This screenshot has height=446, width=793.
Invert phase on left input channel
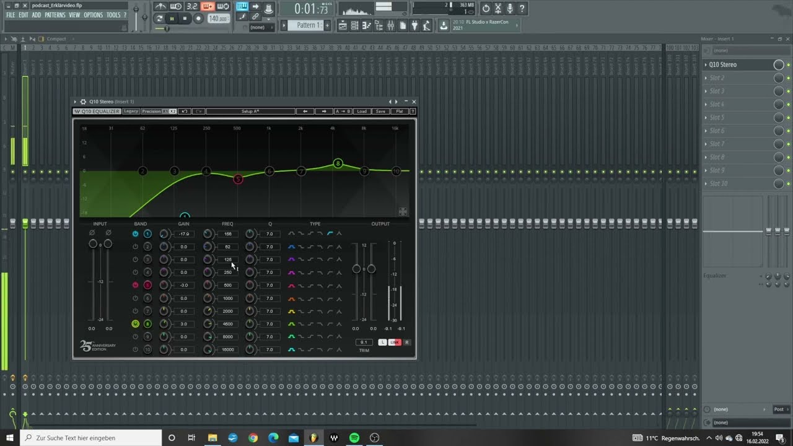point(92,233)
